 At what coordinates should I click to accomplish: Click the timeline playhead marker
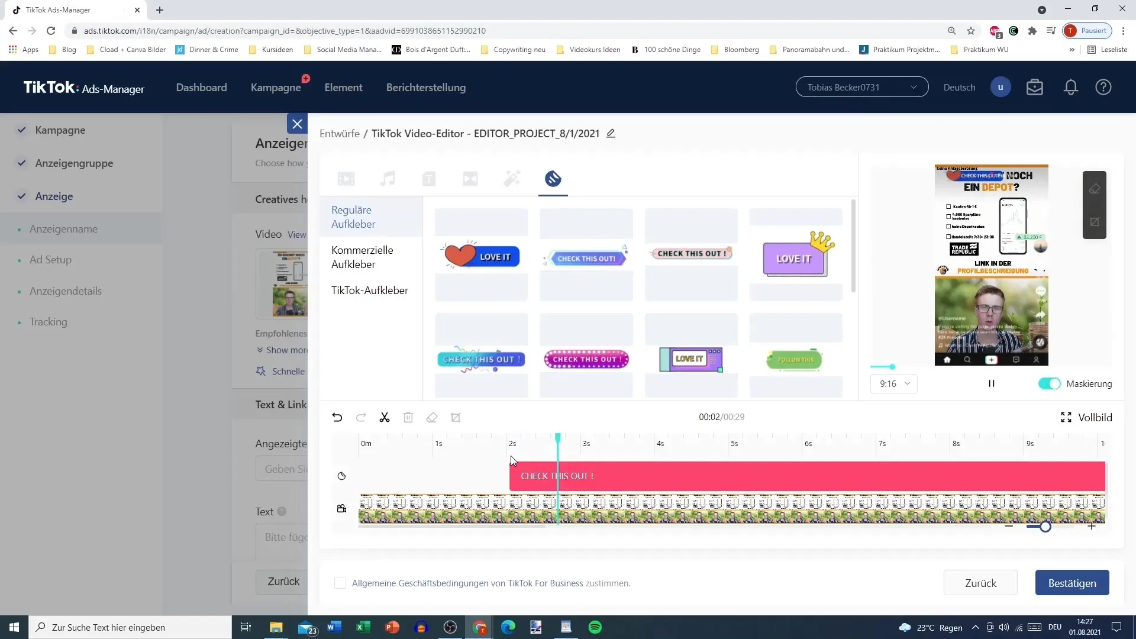pos(557,438)
